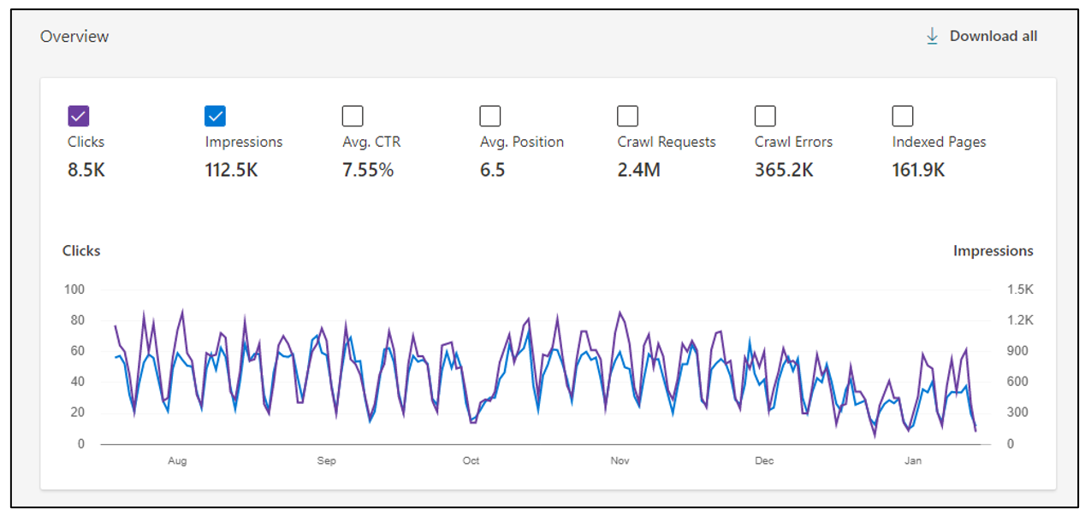Click the 1.2K tick on Impressions axis
1091x521 pixels.
click(1020, 320)
